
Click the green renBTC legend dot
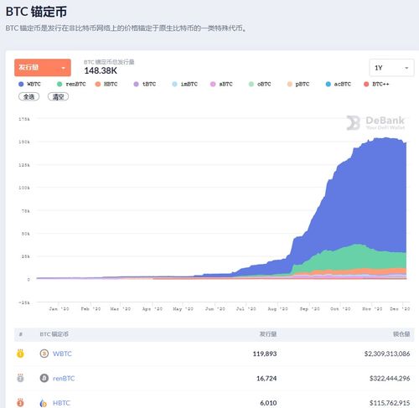[x=59, y=84]
